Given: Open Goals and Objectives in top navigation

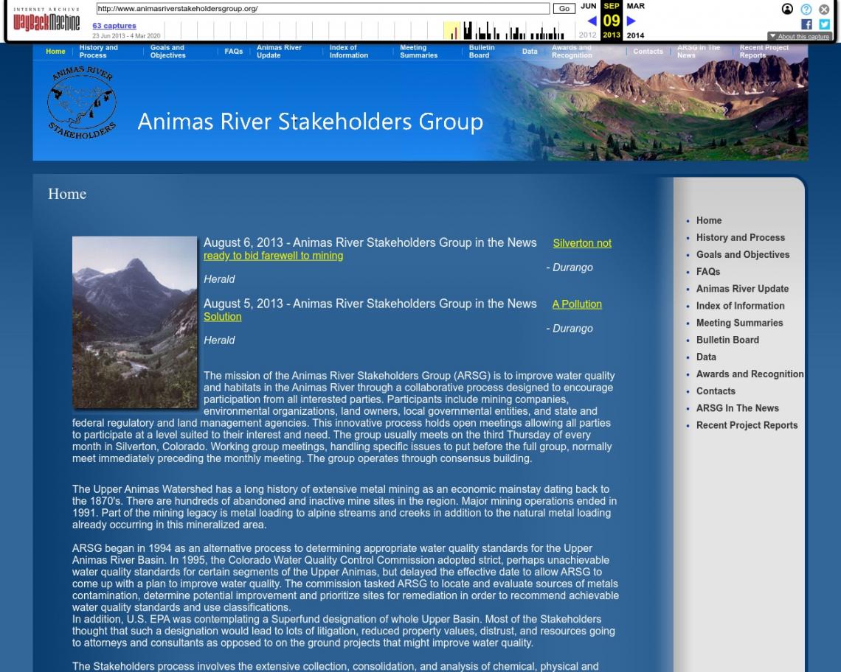Looking at the screenshot, I should 168,52.
